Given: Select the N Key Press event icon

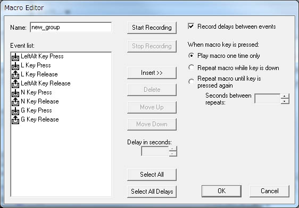Looking at the screenshot, I should coord(15,93).
